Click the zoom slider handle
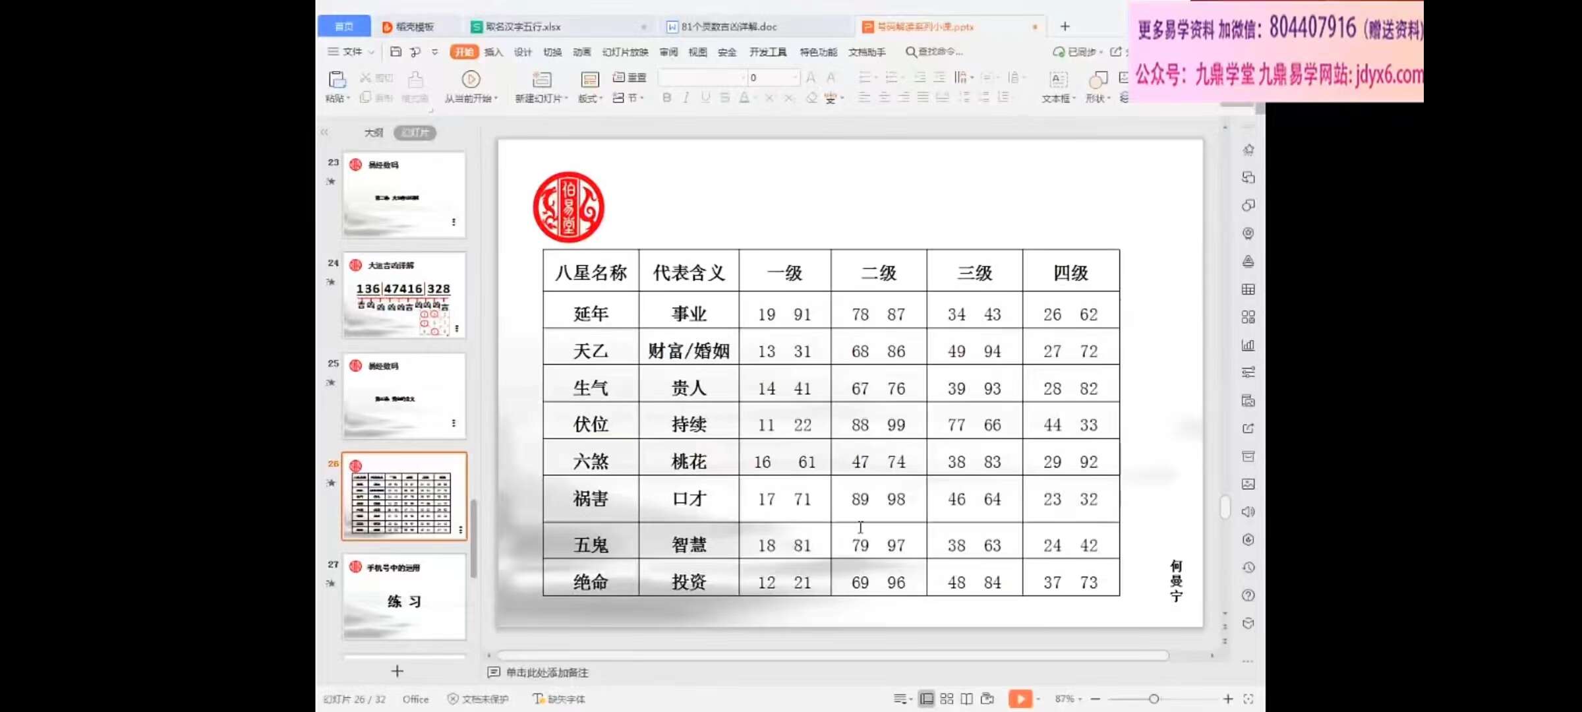1582x712 pixels. [1154, 699]
